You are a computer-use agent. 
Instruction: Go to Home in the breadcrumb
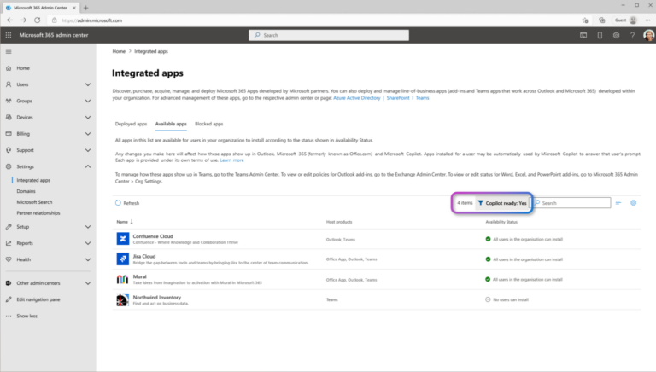119,51
